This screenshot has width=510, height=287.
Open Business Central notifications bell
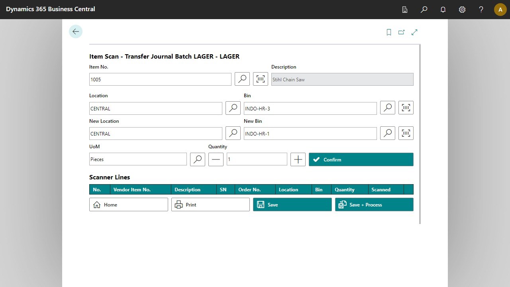(x=443, y=9)
